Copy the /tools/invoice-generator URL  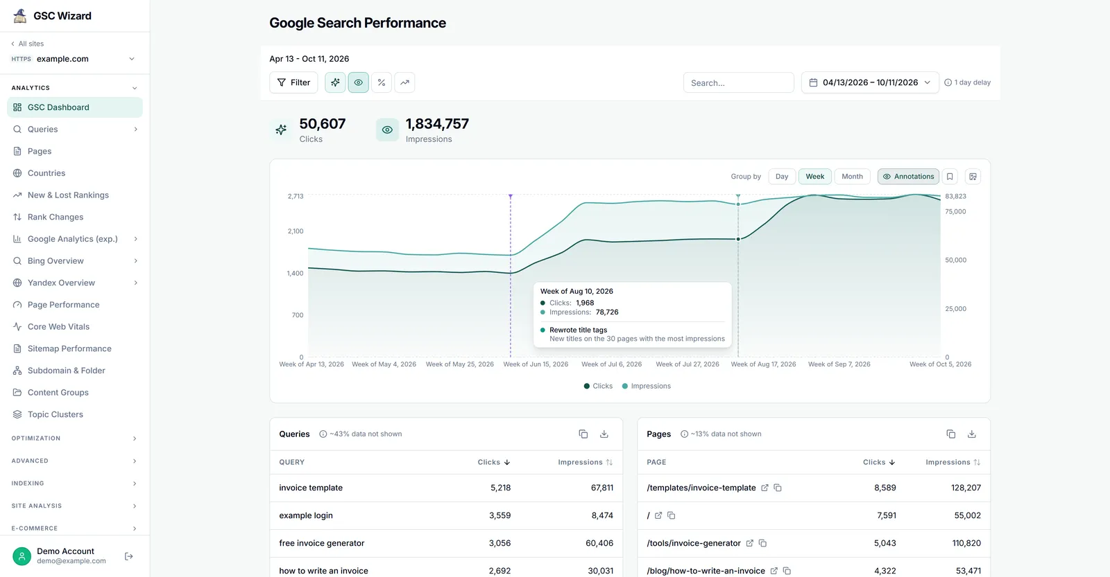click(762, 543)
